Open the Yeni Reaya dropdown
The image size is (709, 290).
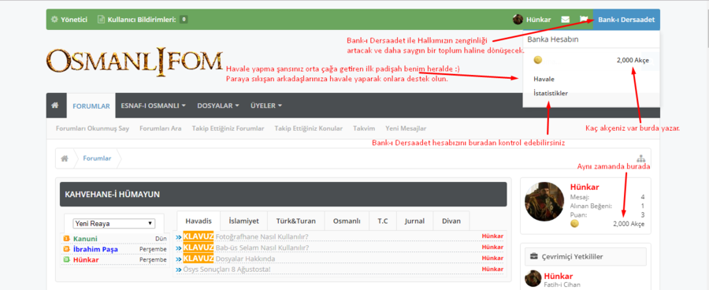pos(114,224)
